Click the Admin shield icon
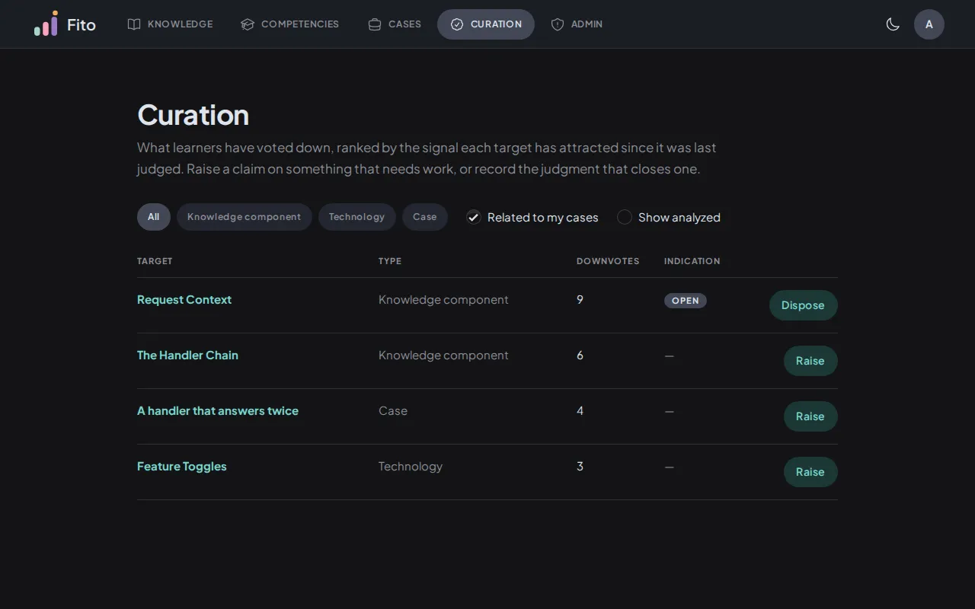The height and width of the screenshot is (609, 975). point(558,24)
